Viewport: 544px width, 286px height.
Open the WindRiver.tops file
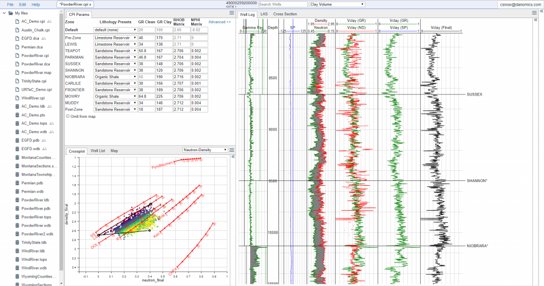tap(34, 259)
